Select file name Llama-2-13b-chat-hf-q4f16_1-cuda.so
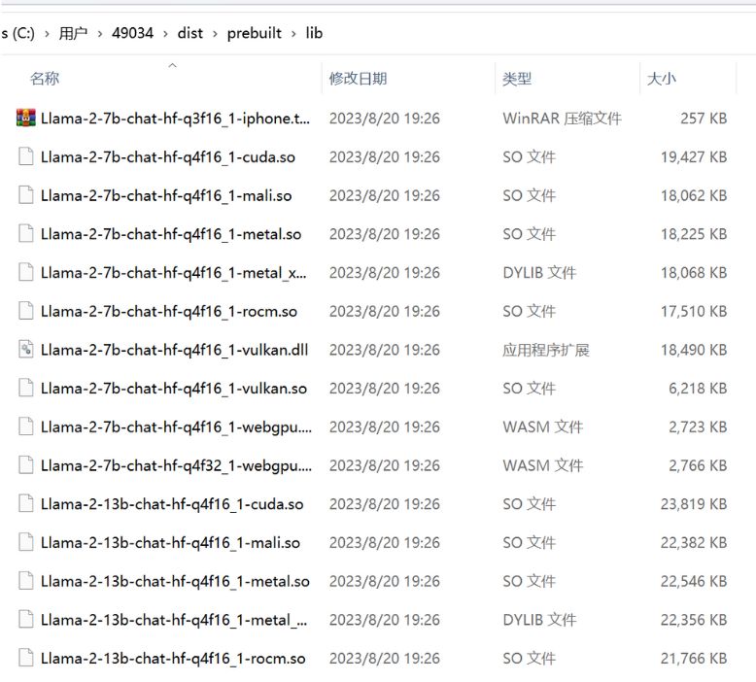Image resolution: width=756 pixels, height=682 pixels. 172,504
